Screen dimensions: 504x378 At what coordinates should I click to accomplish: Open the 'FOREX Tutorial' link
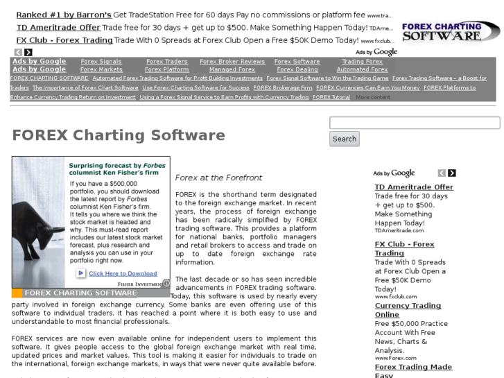click(331, 97)
